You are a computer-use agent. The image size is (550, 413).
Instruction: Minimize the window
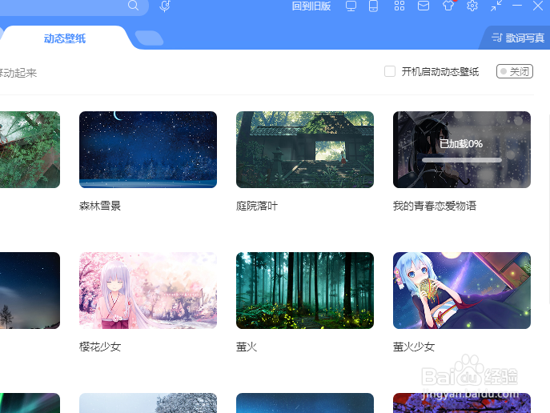(x=517, y=6)
